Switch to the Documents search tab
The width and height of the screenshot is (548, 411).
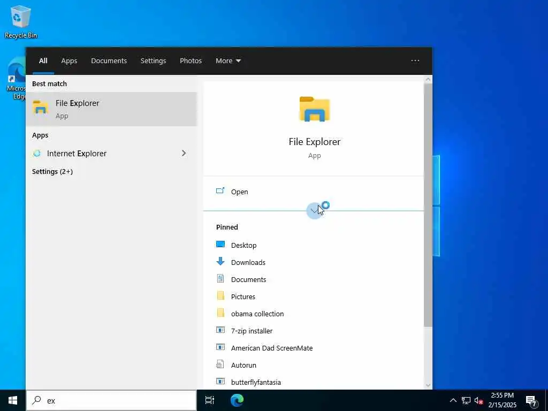(x=109, y=60)
